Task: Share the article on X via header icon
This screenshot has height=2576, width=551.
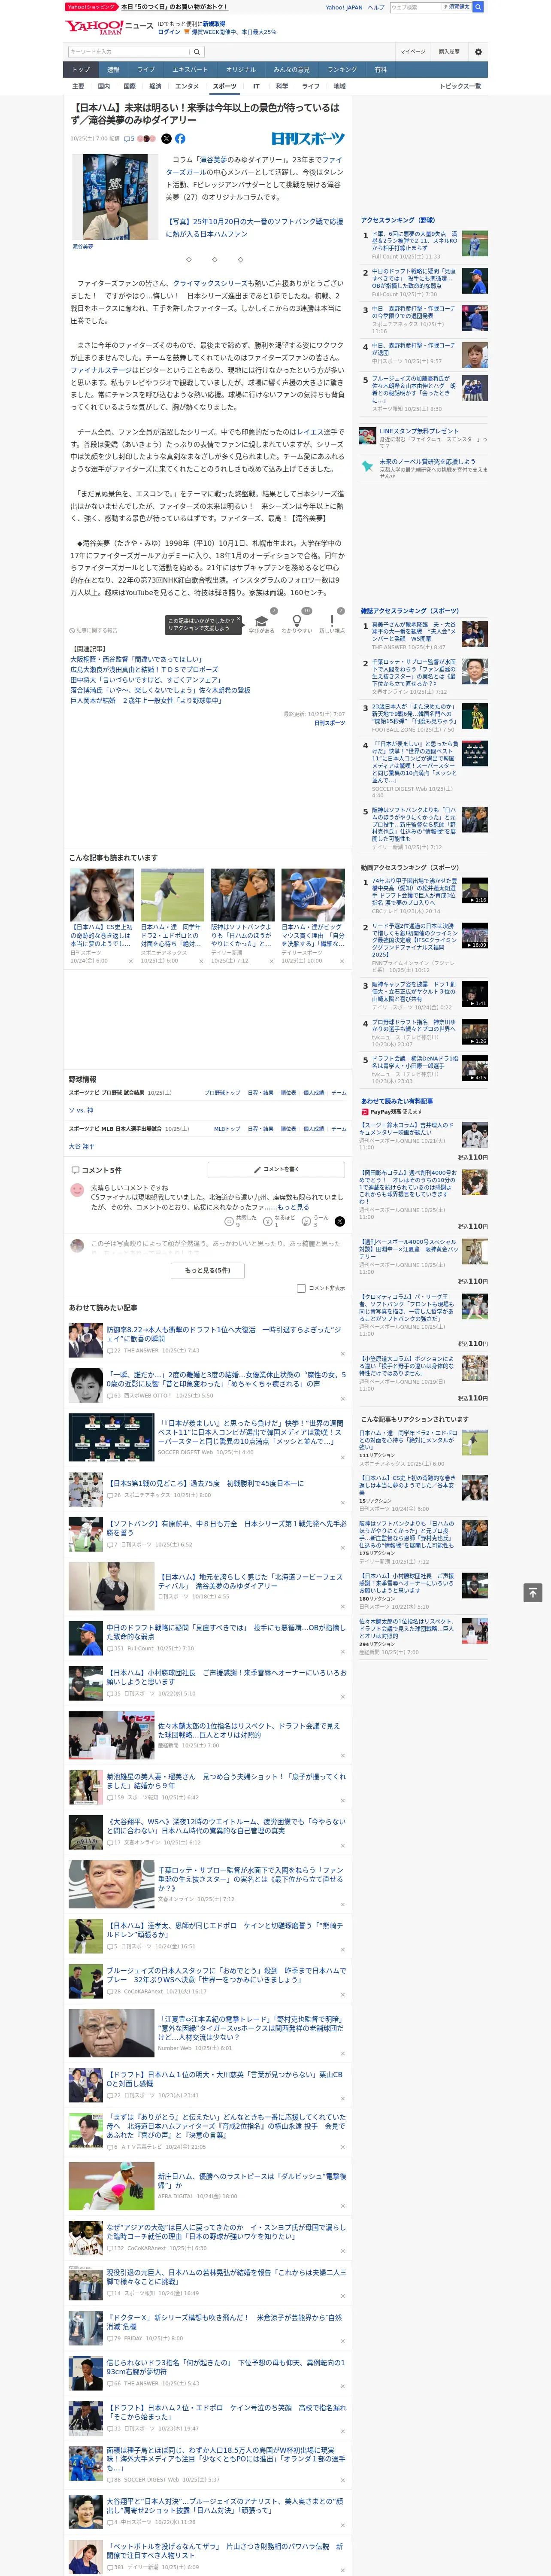Action: click(x=166, y=139)
